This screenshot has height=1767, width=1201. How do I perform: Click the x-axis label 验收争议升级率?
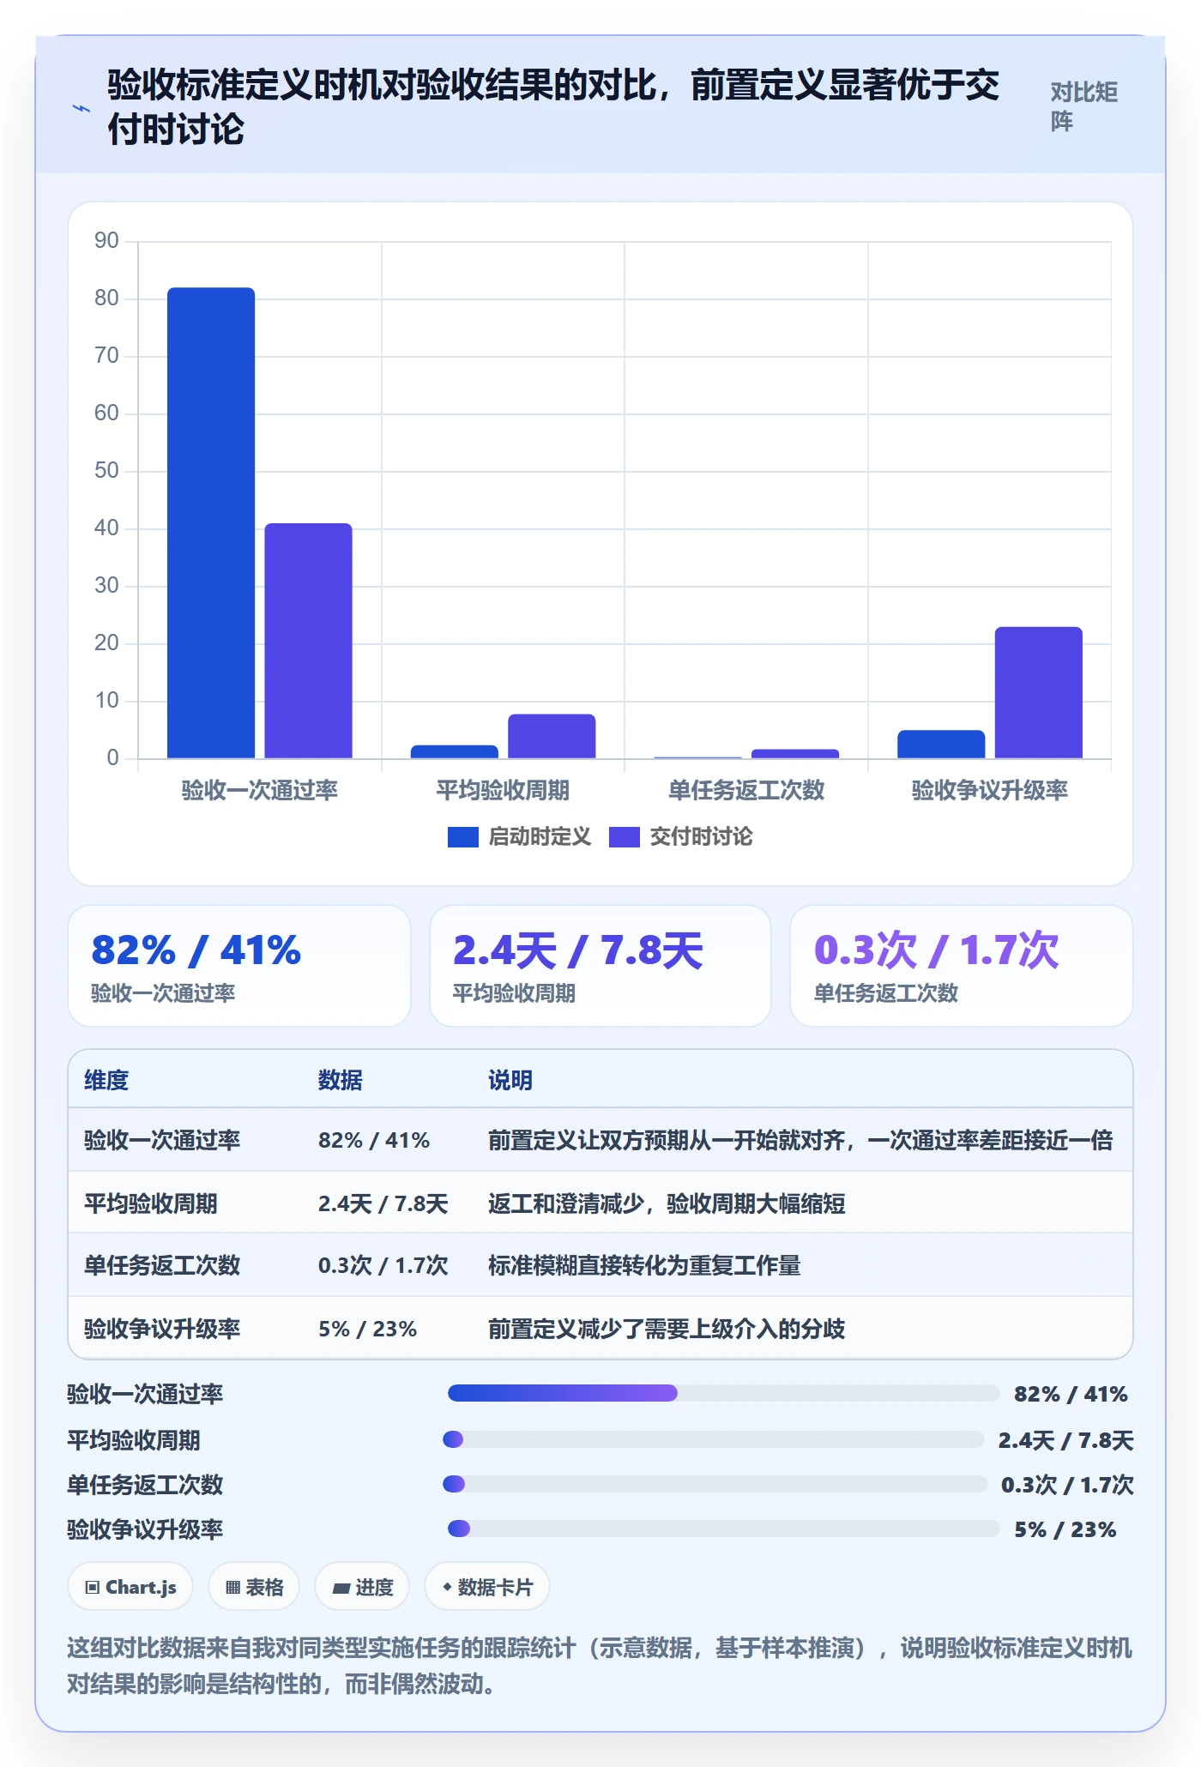990,790
